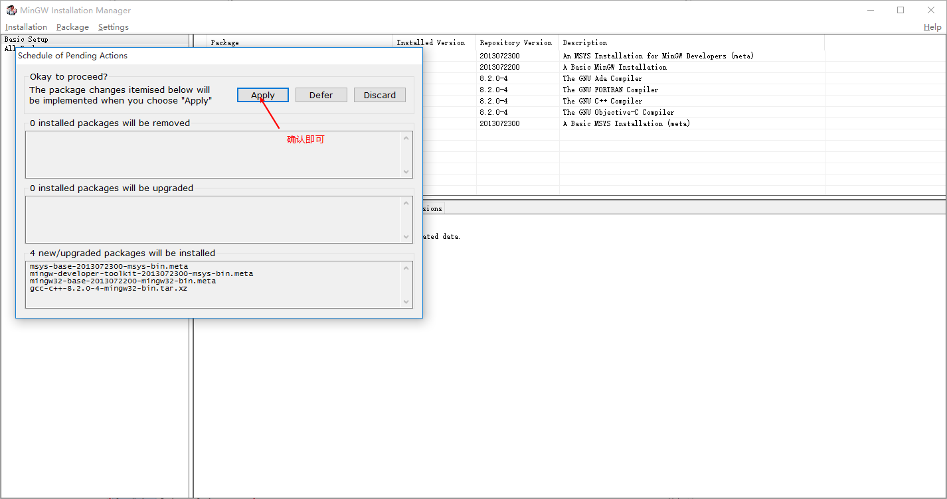Discard the scheduled package changes

point(380,95)
